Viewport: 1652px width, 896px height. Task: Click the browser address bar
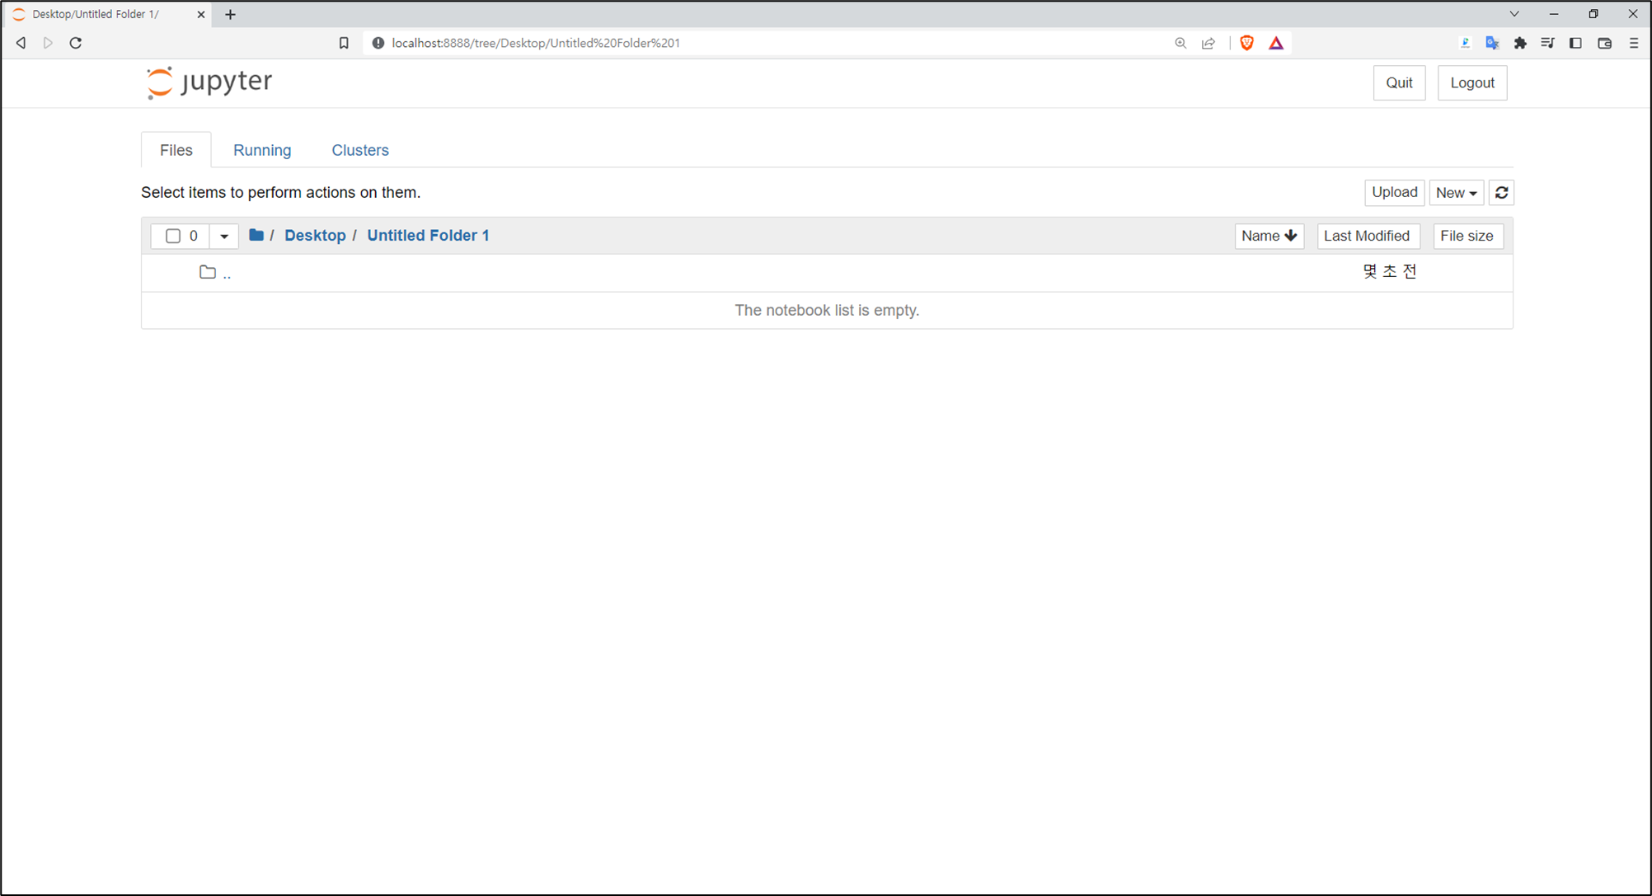pos(742,43)
